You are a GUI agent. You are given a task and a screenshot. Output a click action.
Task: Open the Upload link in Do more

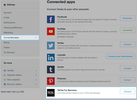10,71
